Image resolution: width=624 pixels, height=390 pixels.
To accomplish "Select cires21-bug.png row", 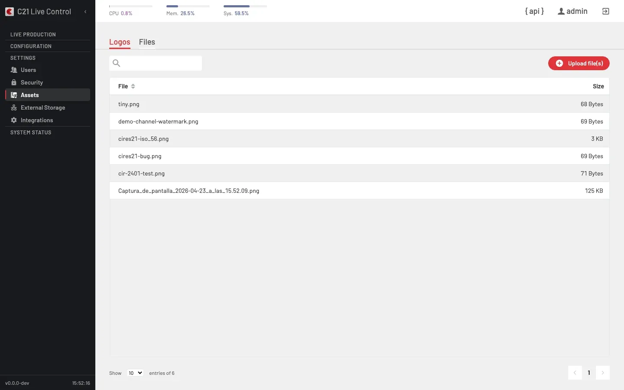I will (359, 156).
